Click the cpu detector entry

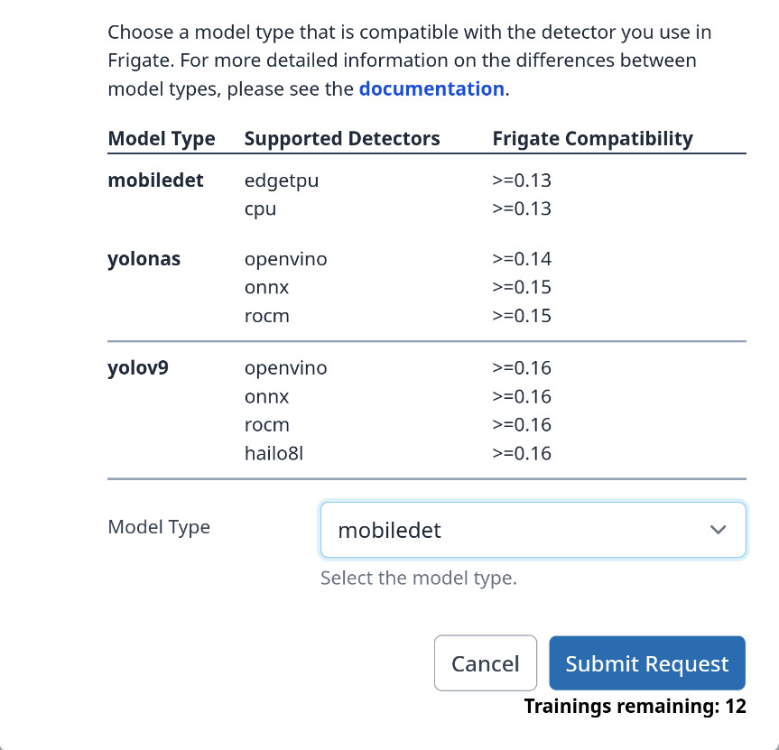(260, 208)
